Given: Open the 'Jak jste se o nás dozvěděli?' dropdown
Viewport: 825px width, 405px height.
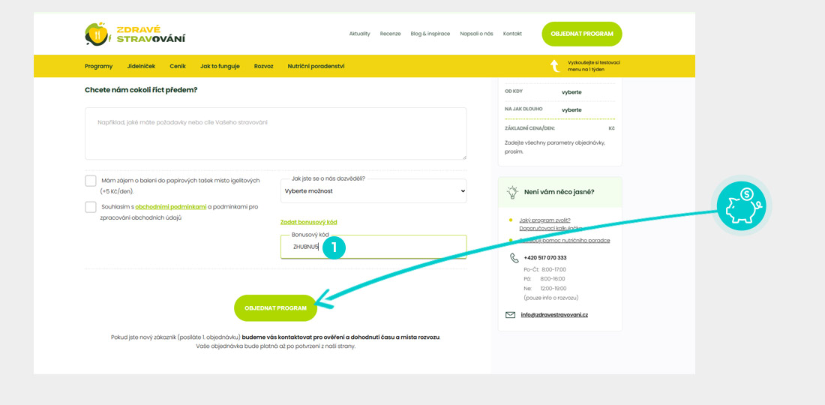Looking at the screenshot, I should pos(373,191).
